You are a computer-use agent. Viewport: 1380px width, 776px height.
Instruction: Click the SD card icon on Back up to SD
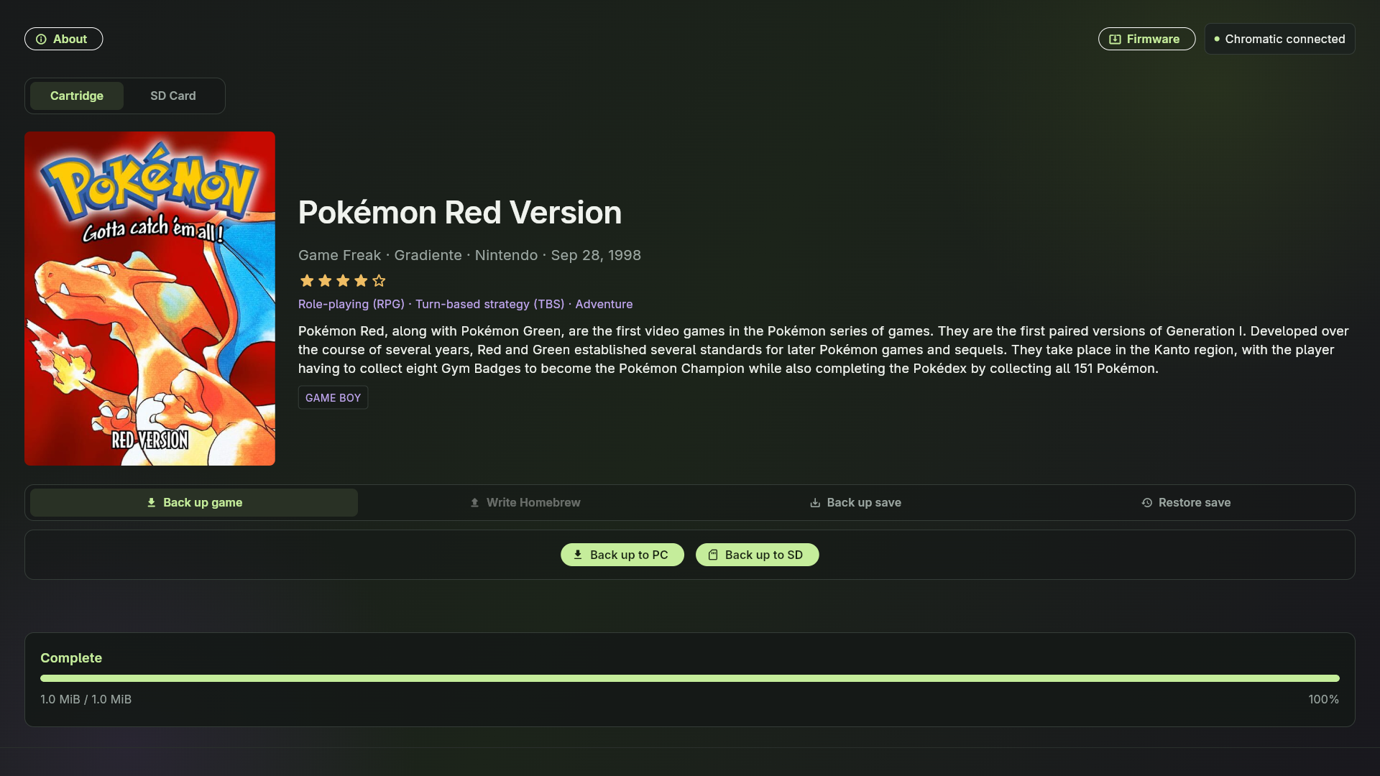[713, 555]
